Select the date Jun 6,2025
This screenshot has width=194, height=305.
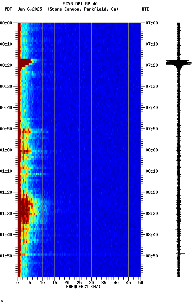[x=30, y=9]
